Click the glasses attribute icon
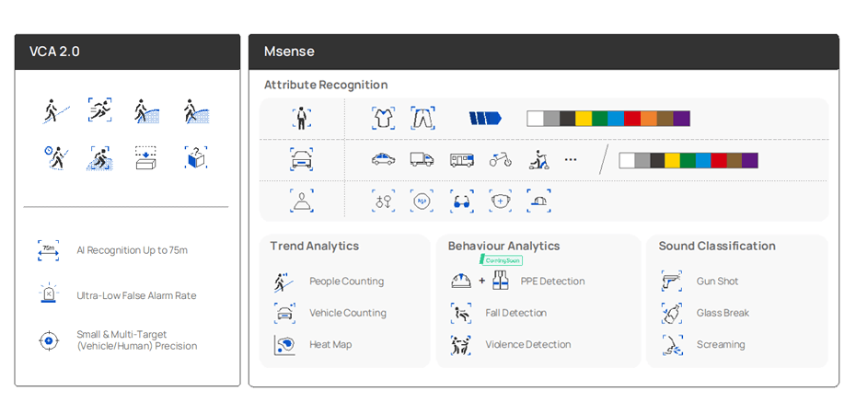 click(462, 201)
